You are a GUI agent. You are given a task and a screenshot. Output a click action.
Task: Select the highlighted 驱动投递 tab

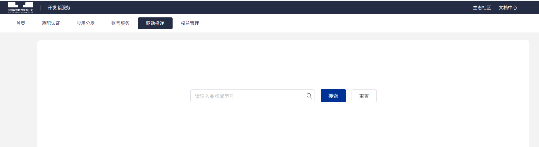[155, 23]
